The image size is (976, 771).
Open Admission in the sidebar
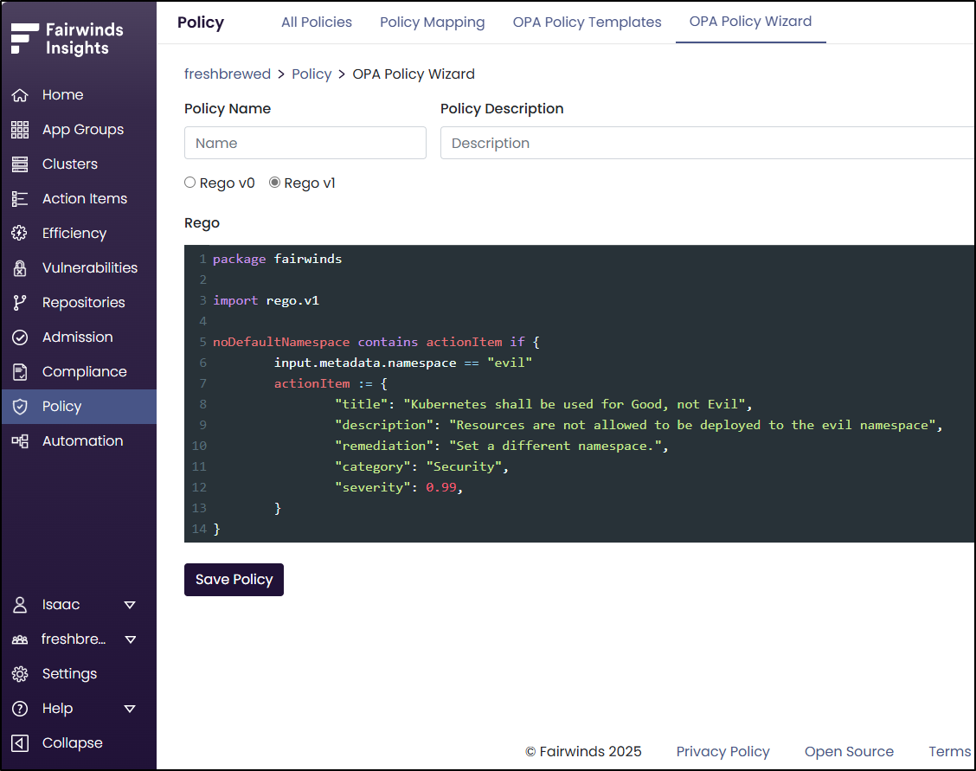click(79, 337)
